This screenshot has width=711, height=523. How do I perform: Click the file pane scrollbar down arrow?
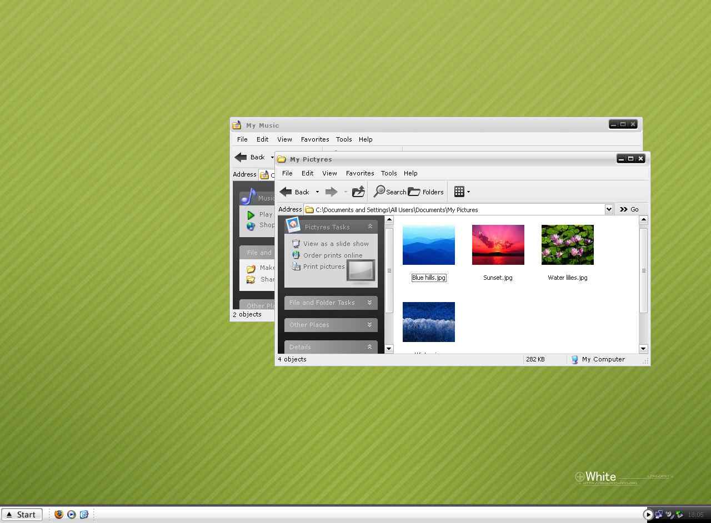click(643, 349)
